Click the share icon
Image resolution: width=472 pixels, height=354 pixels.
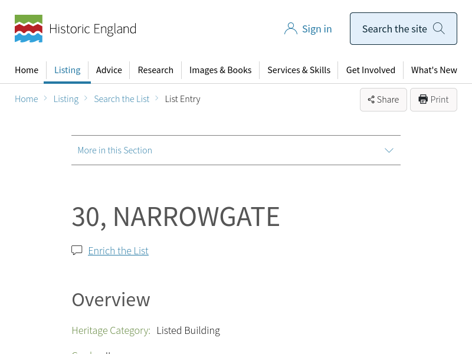point(371,100)
